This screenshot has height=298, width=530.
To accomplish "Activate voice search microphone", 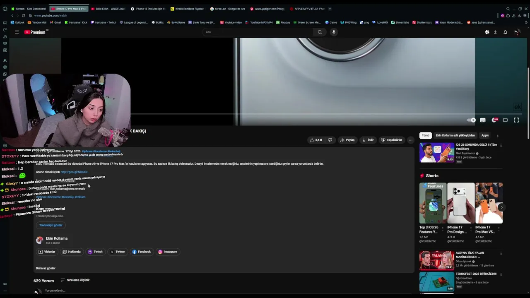I will pos(334,32).
